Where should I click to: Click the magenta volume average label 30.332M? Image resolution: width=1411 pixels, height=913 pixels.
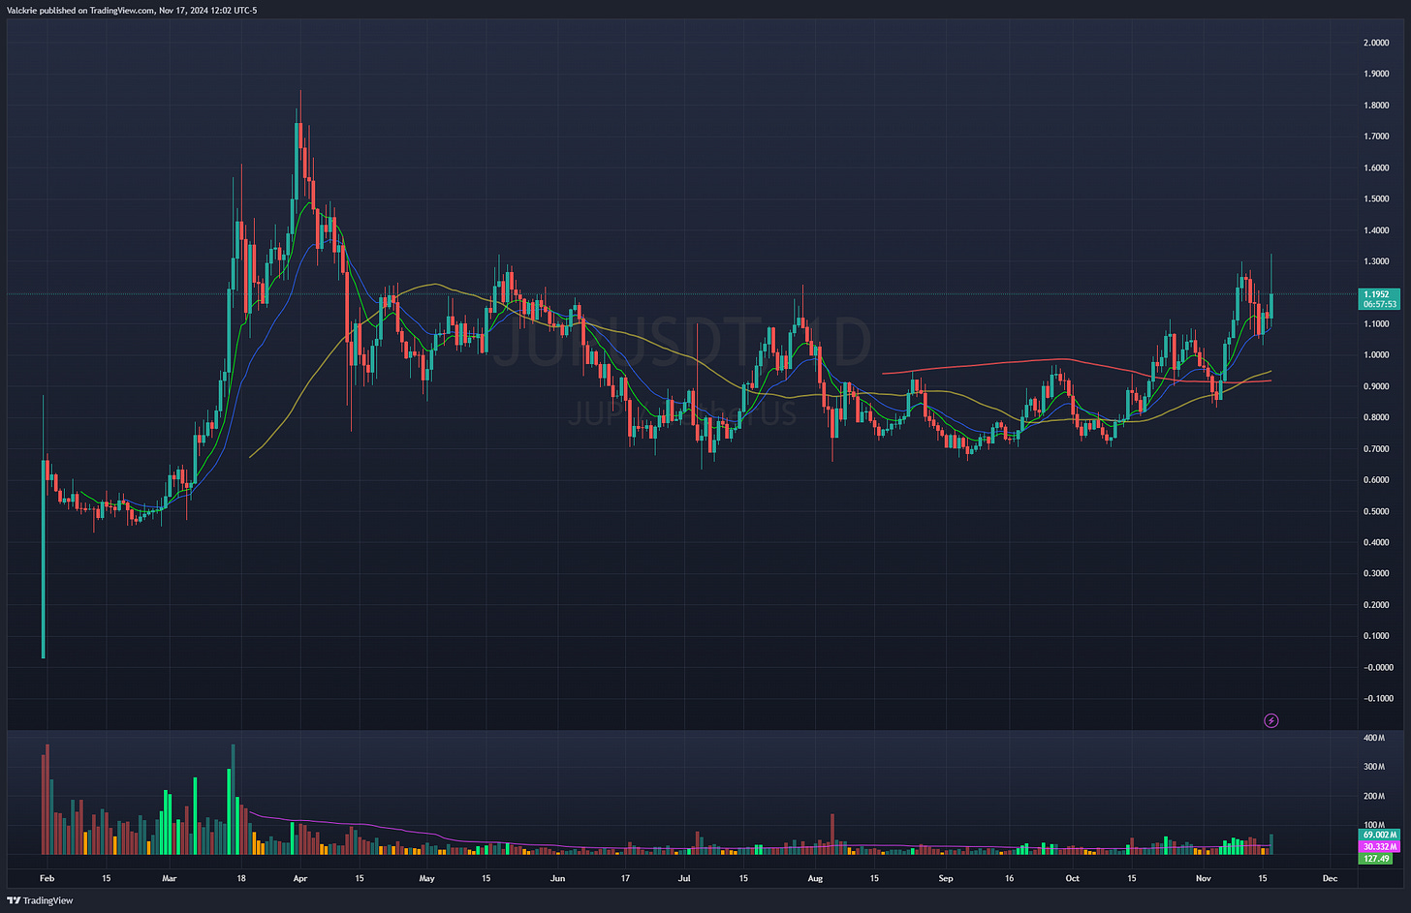(1380, 846)
